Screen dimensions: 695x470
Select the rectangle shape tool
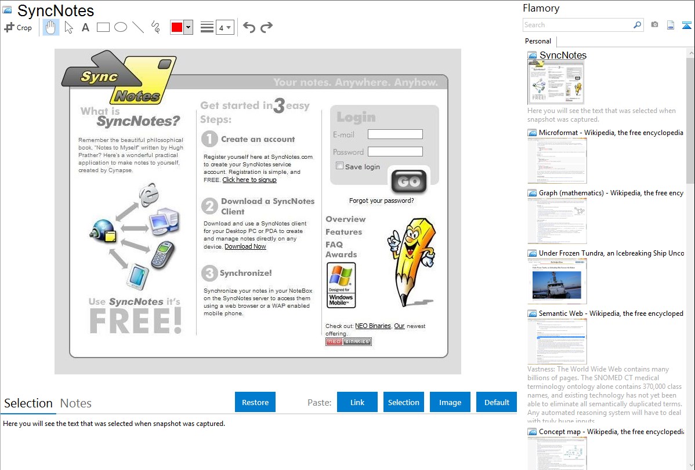pyautogui.click(x=103, y=27)
